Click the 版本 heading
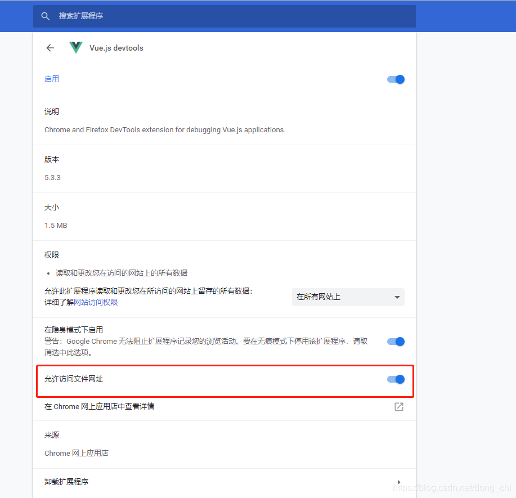This screenshot has width=516, height=498. coord(52,159)
